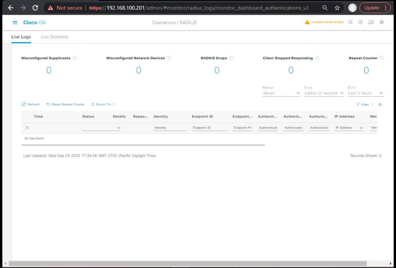The image size is (396, 268).
Task: Switch to the Live Sessions tab
Action: 54,37
